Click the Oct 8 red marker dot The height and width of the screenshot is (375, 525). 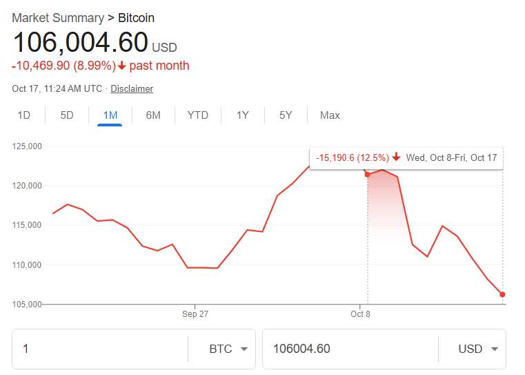[x=367, y=174]
